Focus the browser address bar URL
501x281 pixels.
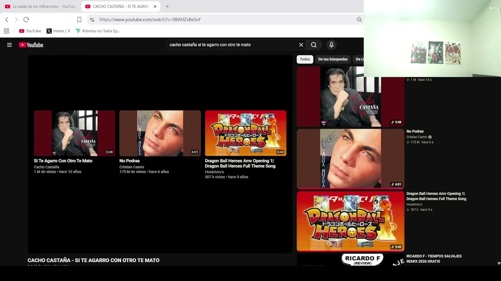click(150, 20)
